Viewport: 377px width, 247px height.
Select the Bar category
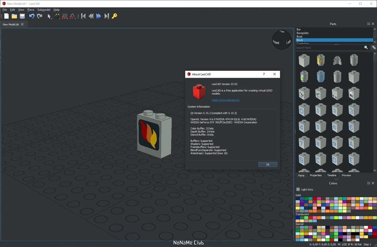tap(334, 30)
